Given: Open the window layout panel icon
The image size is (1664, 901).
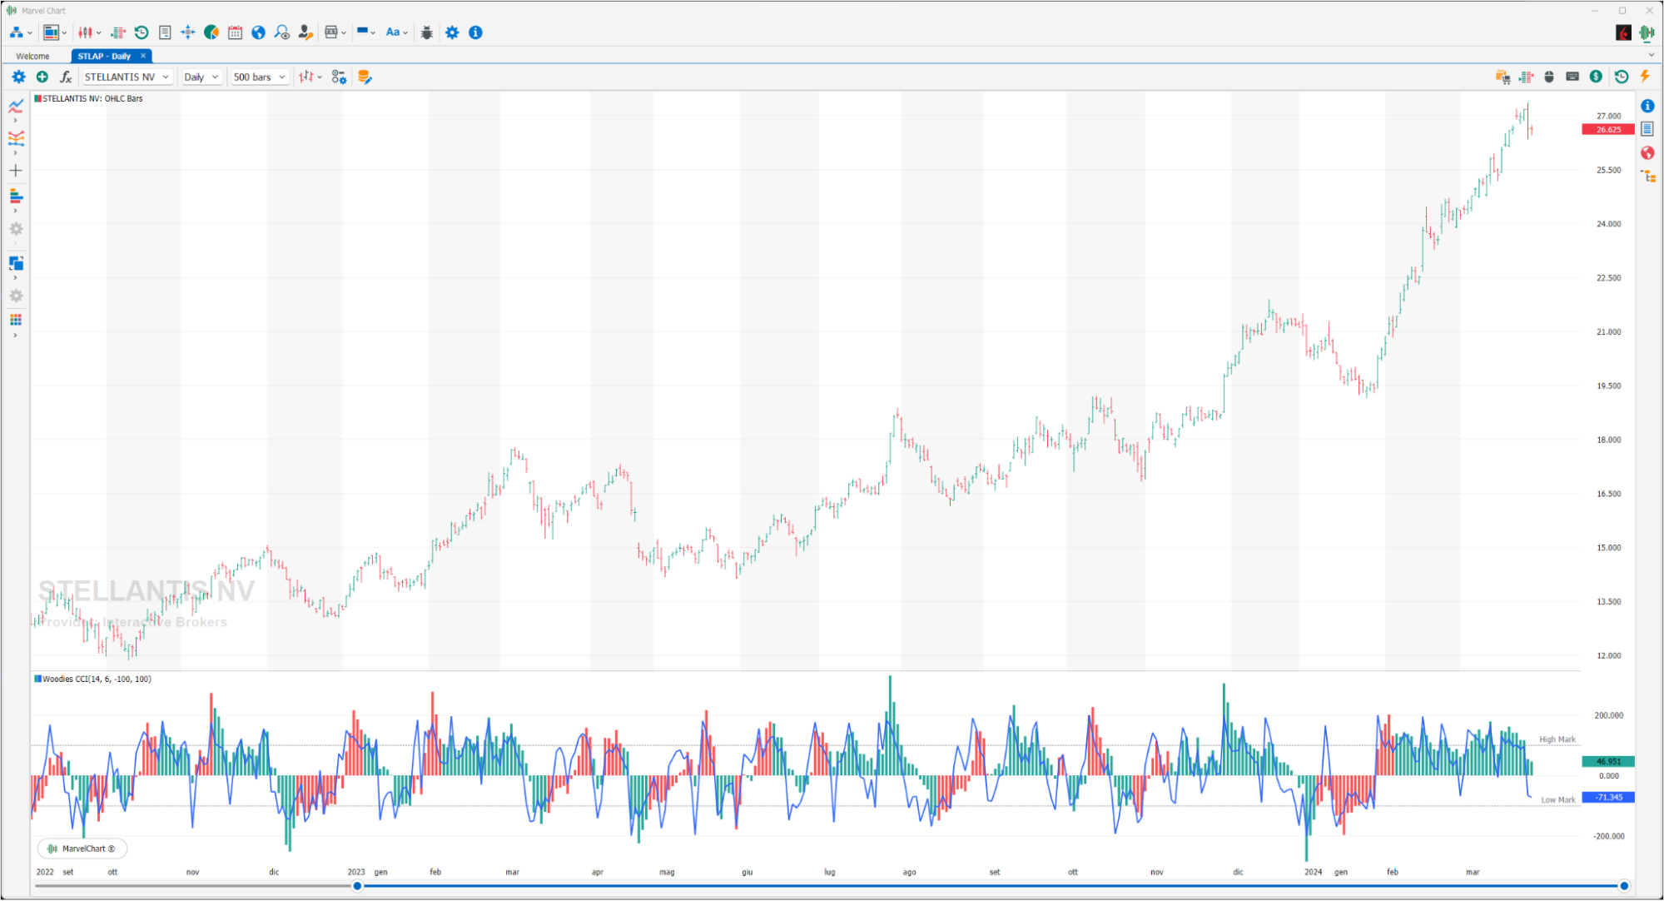Looking at the screenshot, I should pos(51,32).
